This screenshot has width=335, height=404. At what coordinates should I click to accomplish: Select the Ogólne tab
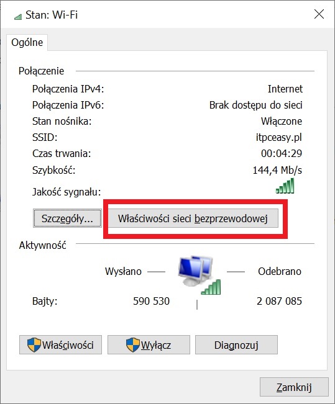click(27, 42)
